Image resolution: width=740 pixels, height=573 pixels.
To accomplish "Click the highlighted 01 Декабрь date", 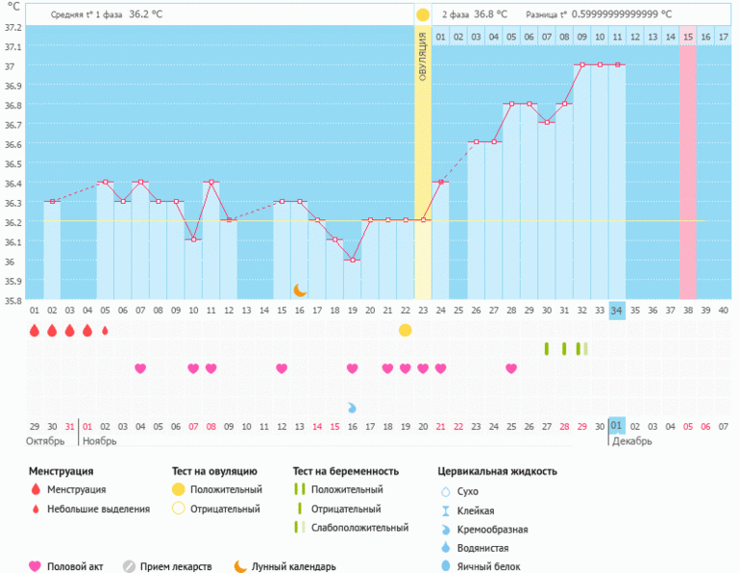I will pyautogui.click(x=616, y=426).
